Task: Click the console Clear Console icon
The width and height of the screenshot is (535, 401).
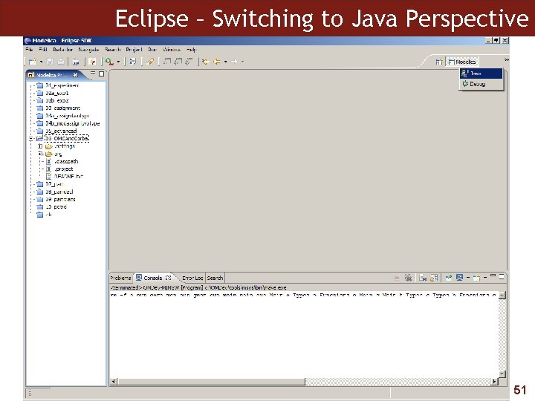Action: pos(423,278)
